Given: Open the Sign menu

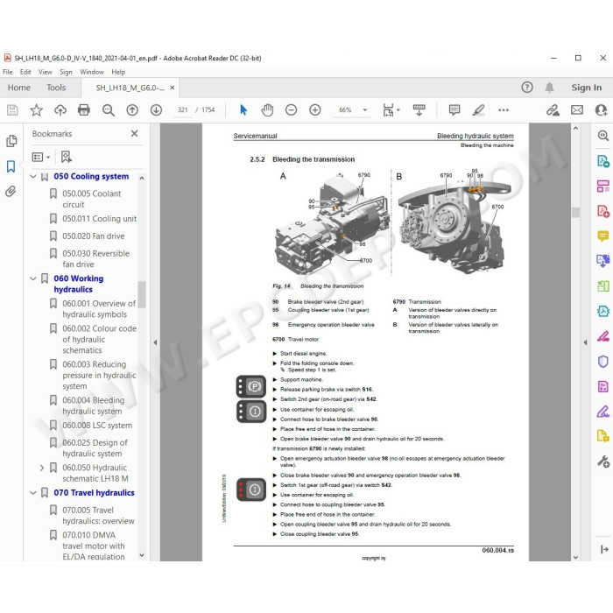Looking at the screenshot, I should point(66,72).
